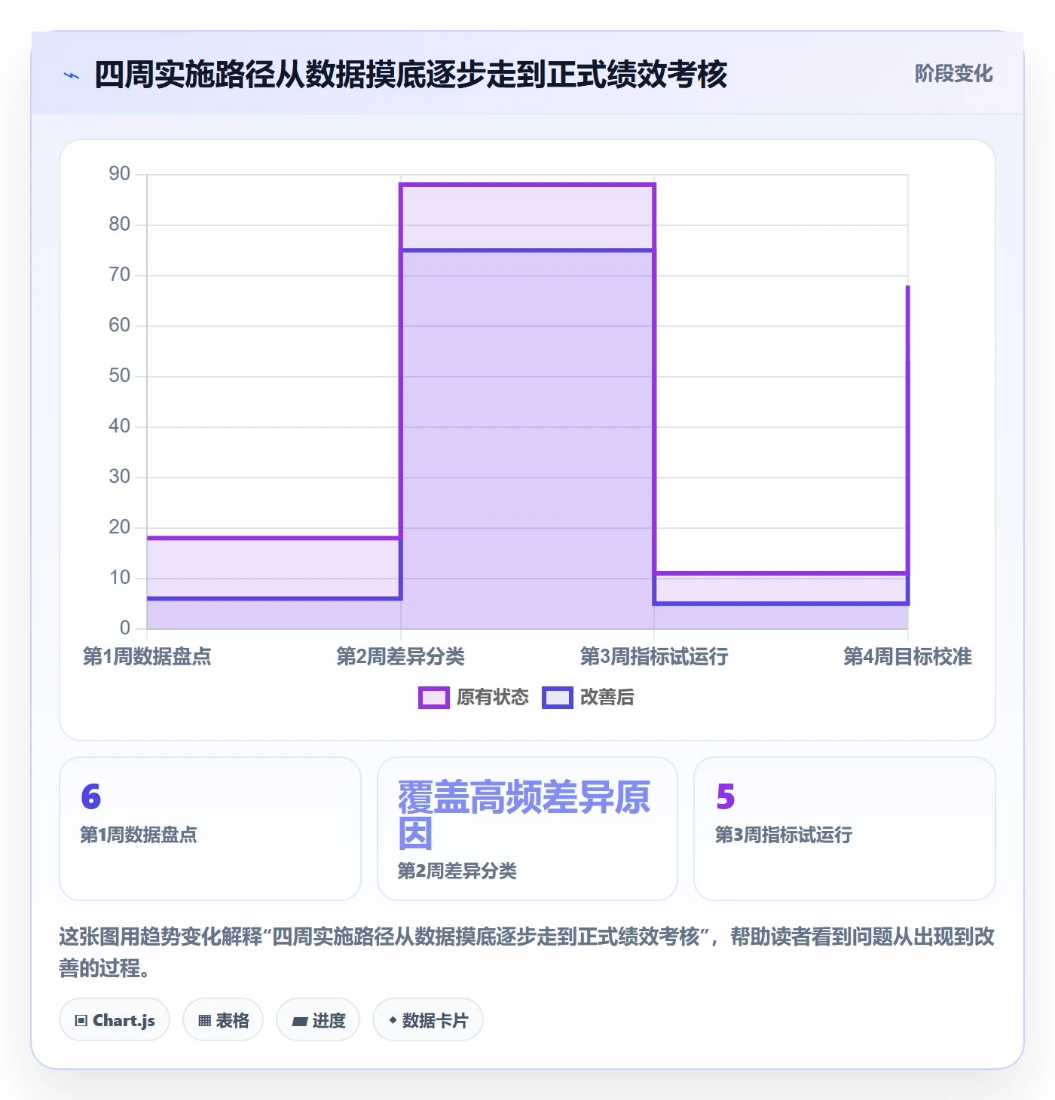Click the 阶段变化 label in header
This screenshot has width=1055, height=1100.
954,74
